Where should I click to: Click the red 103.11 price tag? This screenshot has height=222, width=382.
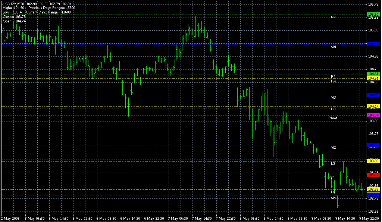click(373, 175)
